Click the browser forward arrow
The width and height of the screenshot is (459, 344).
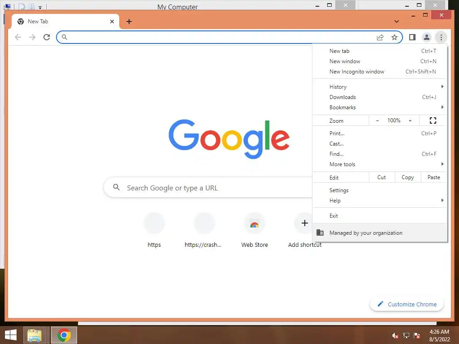click(x=32, y=37)
